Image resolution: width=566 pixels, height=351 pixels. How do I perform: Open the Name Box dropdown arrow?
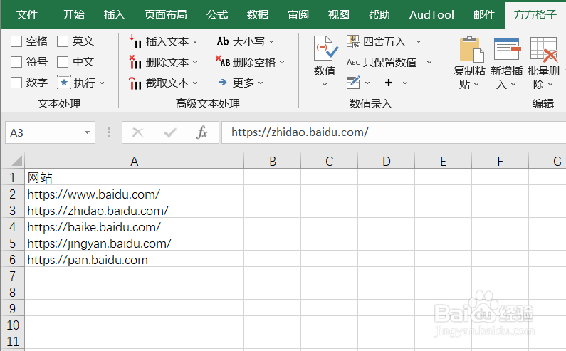coord(87,132)
